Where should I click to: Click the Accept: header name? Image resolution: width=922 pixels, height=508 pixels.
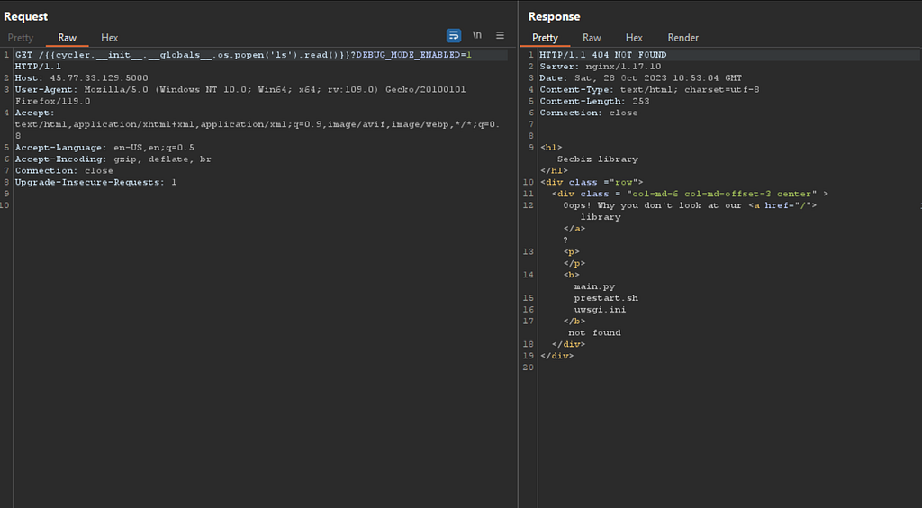pyautogui.click(x=35, y=113)
